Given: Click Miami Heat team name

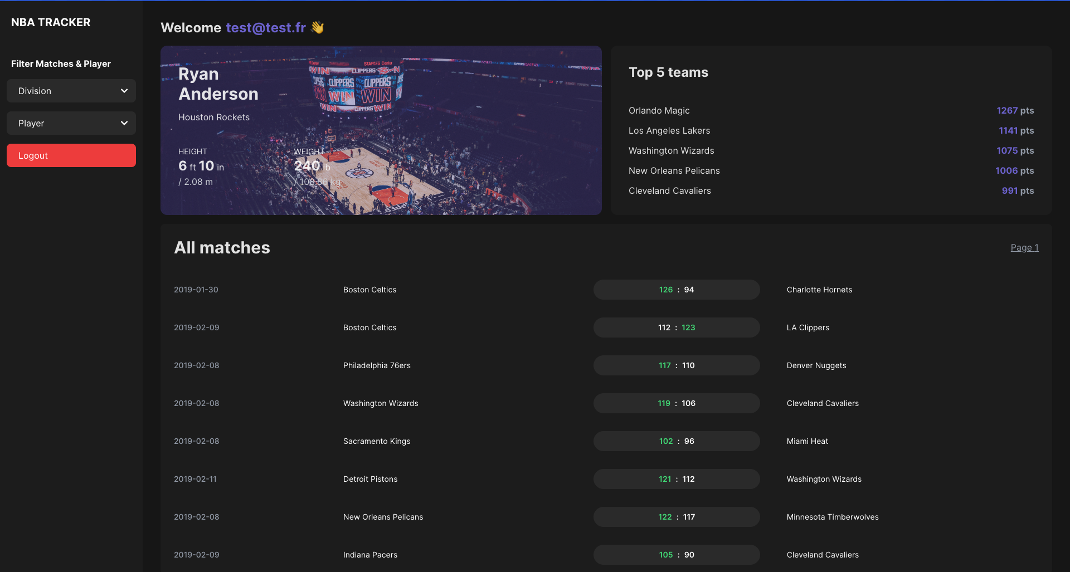Looking at the screenshot, I should click(x=808, y=441).
